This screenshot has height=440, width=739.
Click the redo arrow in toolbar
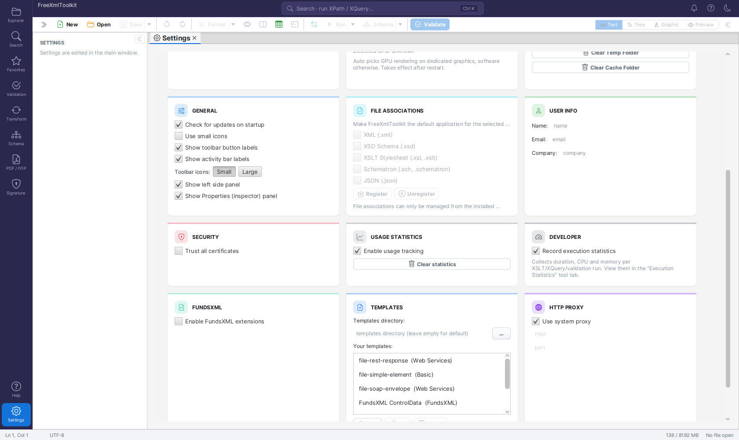pyautogui.click(x=183, y=25)
